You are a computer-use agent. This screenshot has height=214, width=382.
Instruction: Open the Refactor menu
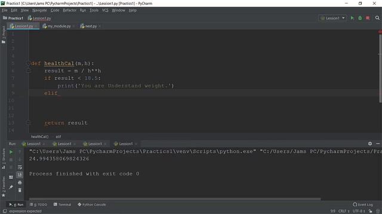tap(69, 10)
